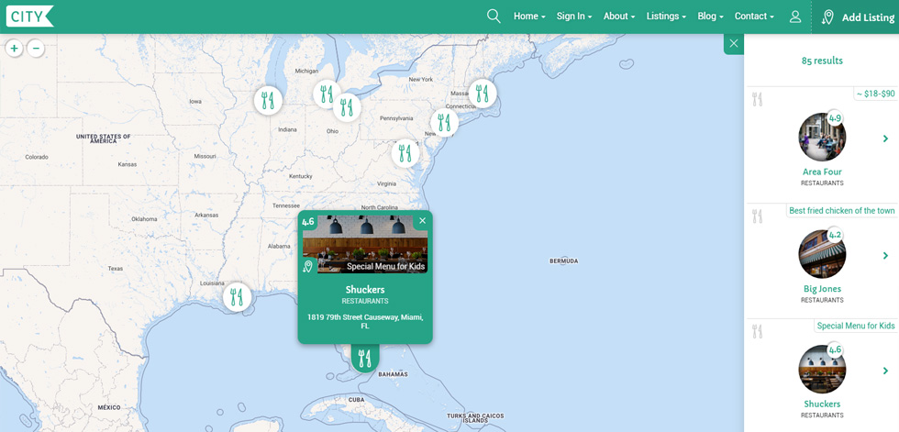The width and height of the screenshot is (899, 432).
Task: Expand the Listings menu
Action: (x=666, y=16)
